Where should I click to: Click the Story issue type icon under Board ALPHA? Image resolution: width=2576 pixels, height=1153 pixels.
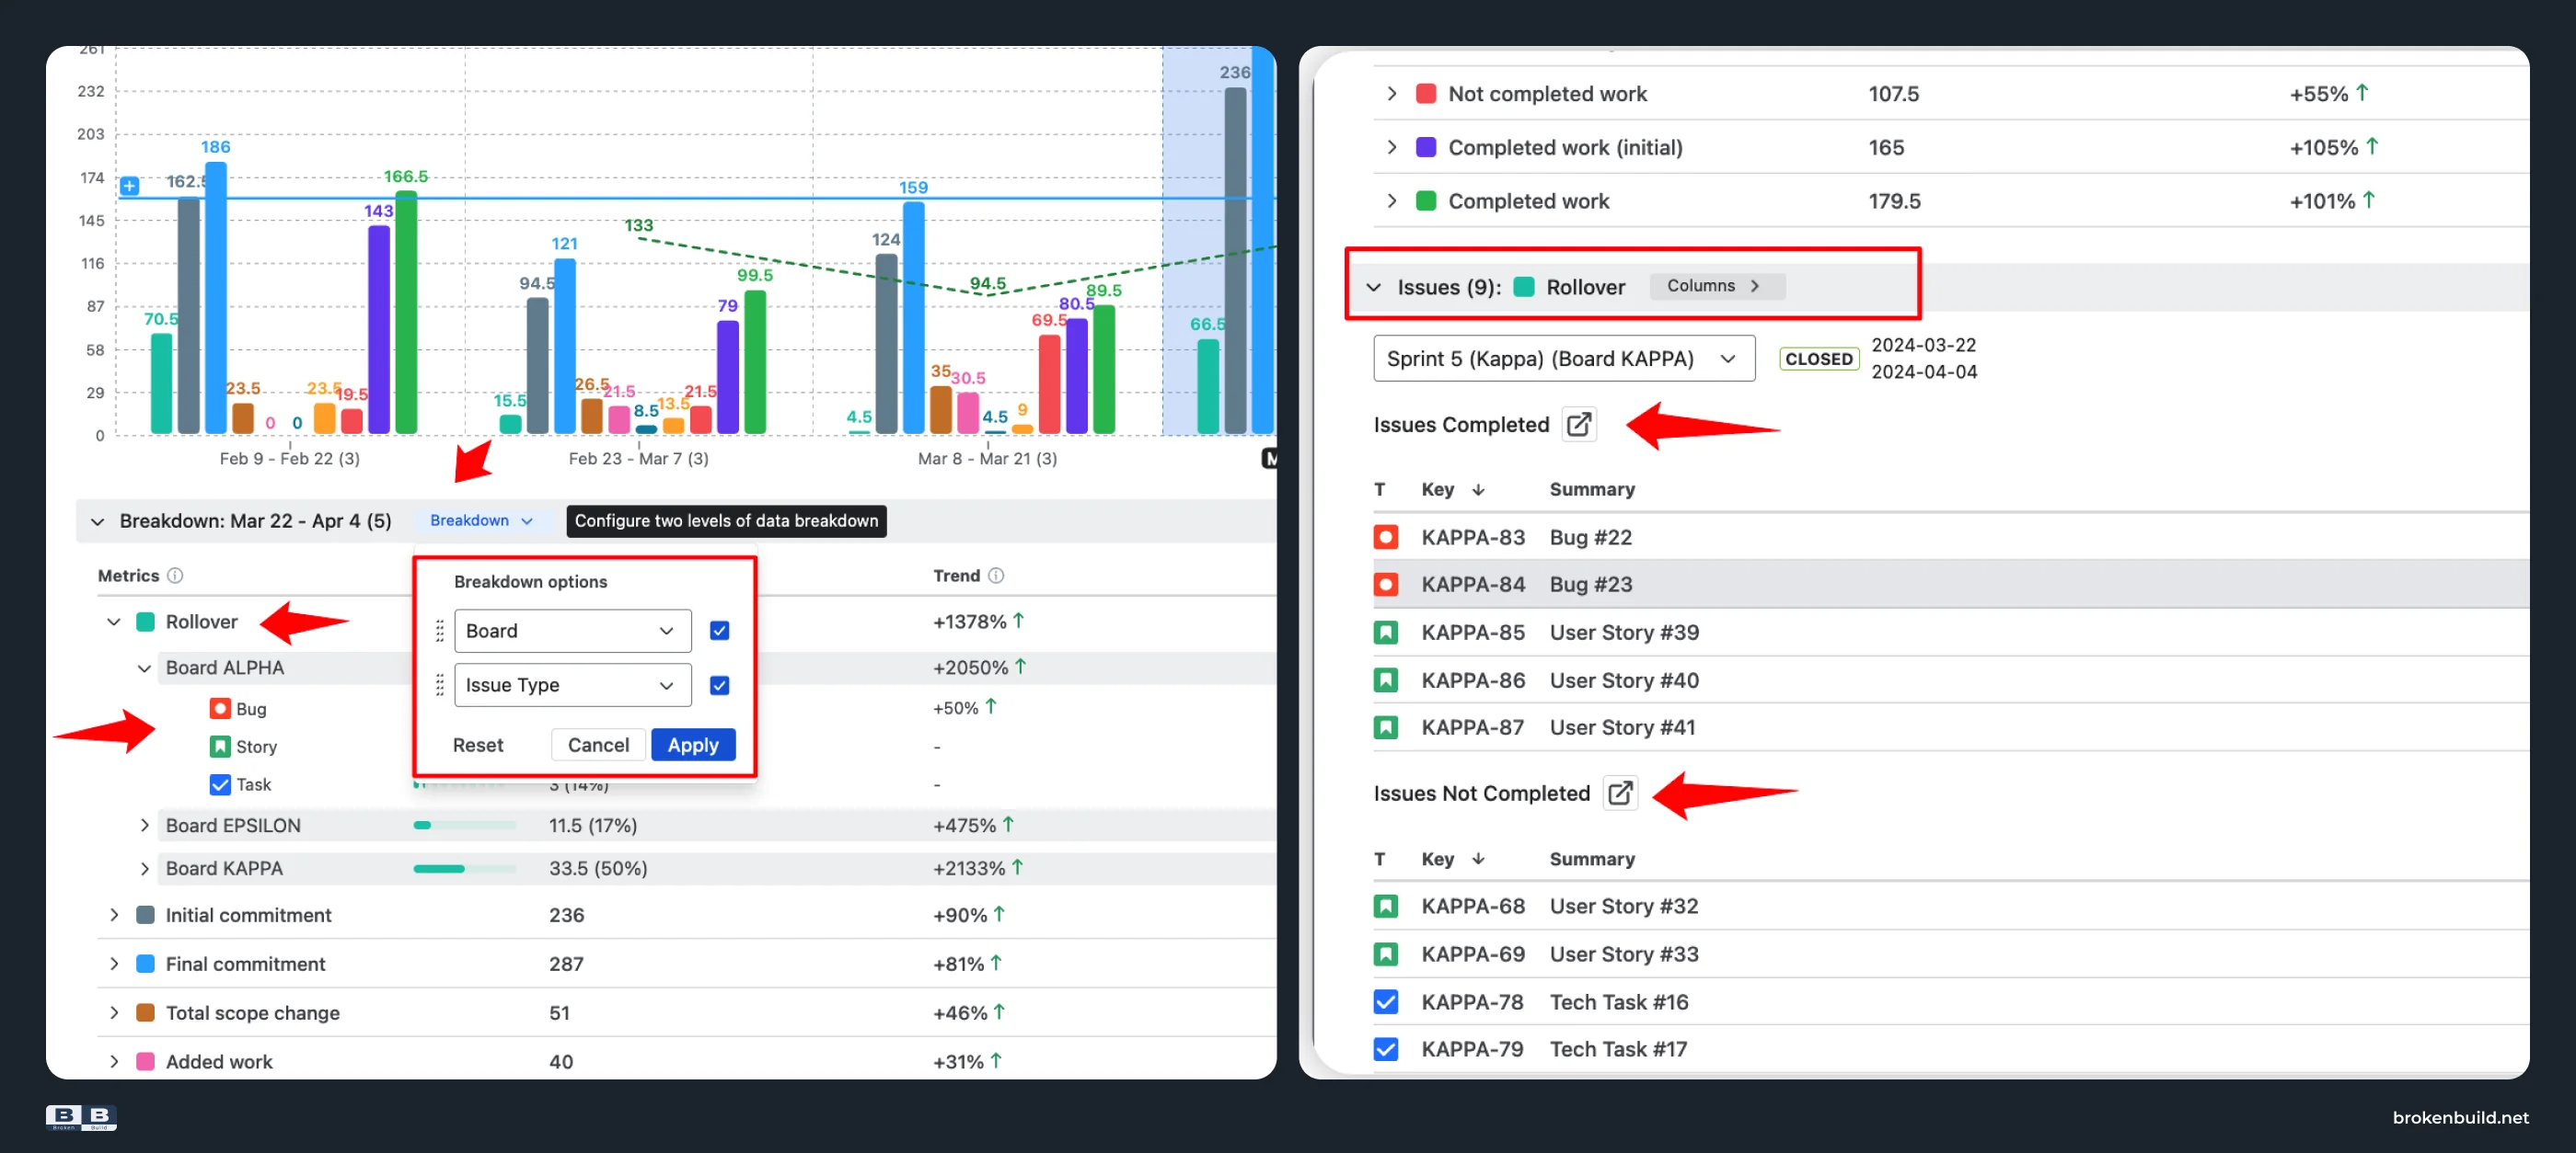(x=220, y=747)
